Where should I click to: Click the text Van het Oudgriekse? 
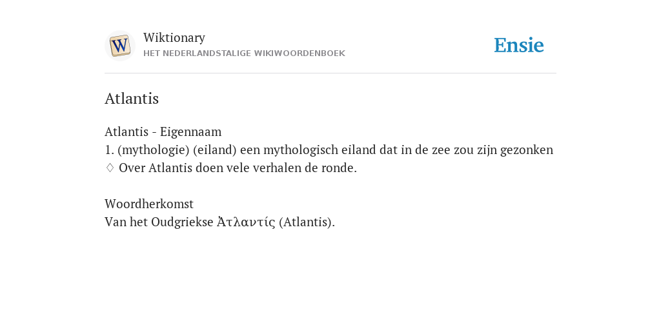point(159,222)
